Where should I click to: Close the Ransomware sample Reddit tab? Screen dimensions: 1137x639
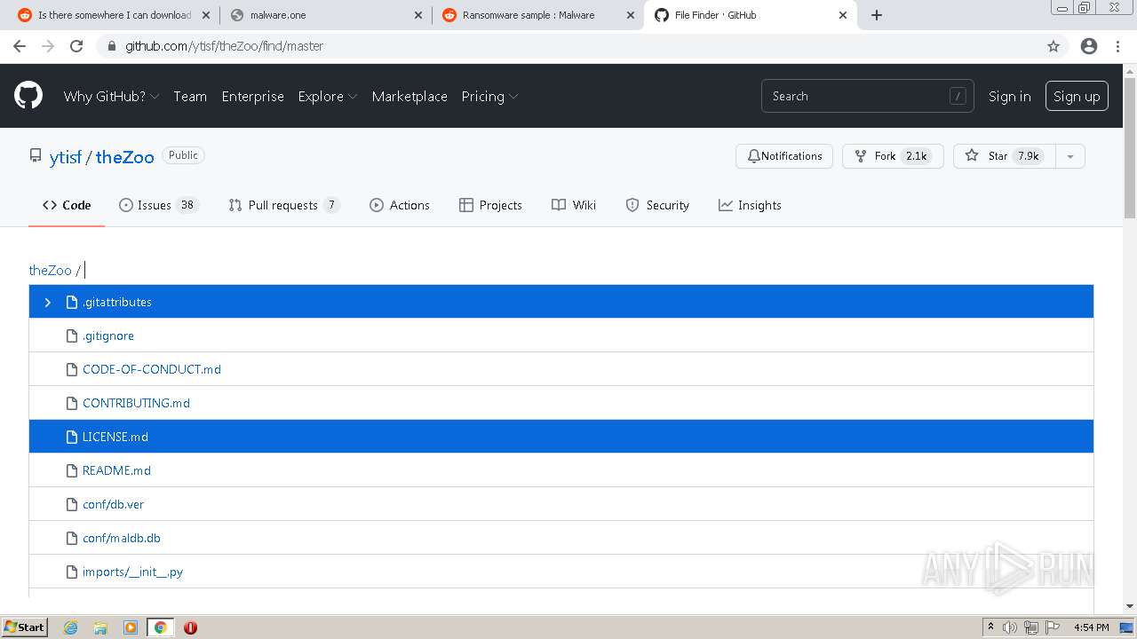click(x=631, y=15)
